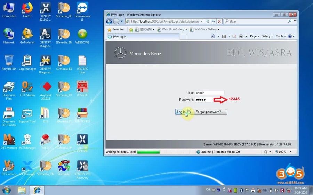Image resolution: width=313 pixels, height=195 pixels.
Task: Open the zoom level 100% dropdown
Action: coord(290,152)
